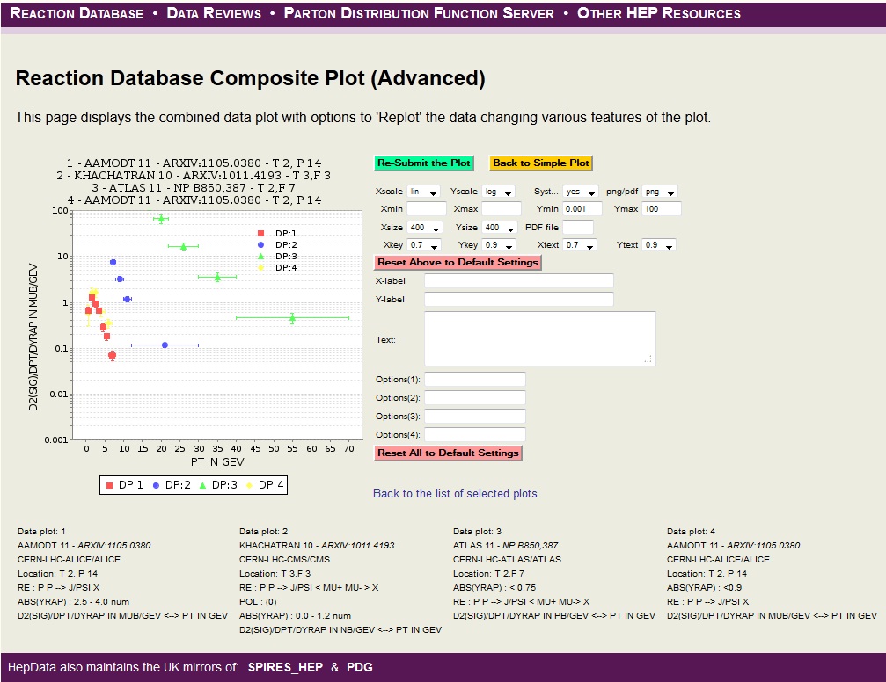Click the 'Data plot: 2' label
Viewport: 886px width, 682px height.
click(x=263, y=531)
